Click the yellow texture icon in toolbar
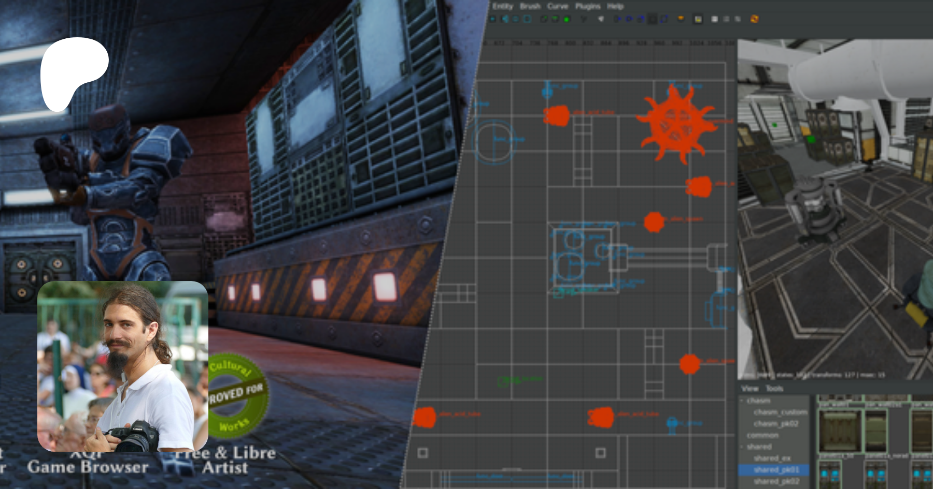Image resolution: width=933 pixels, height=489 pixels. (698, 19)
